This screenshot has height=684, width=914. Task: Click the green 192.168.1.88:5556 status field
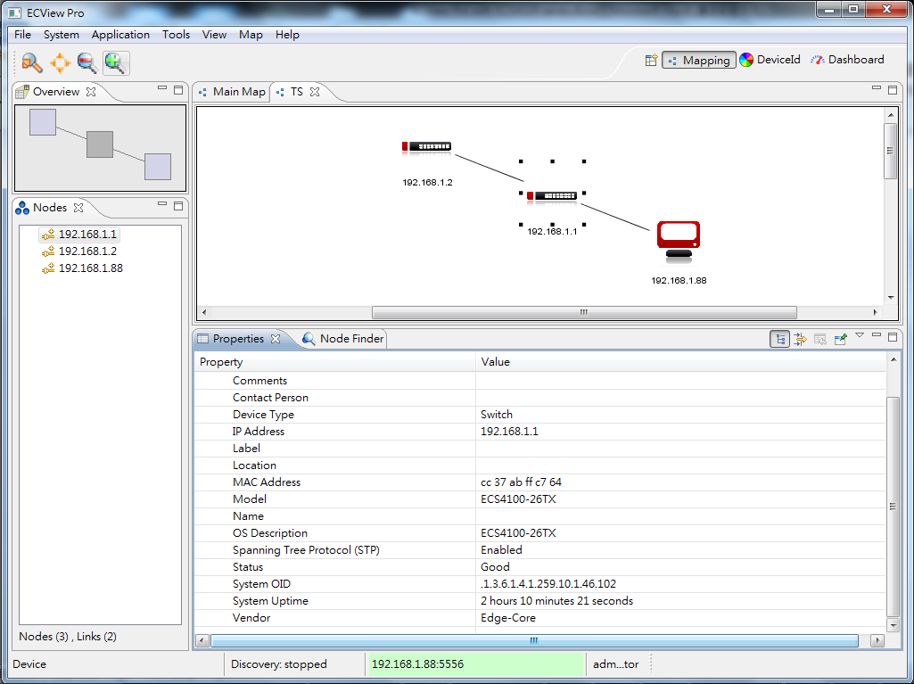pos(476,664)
